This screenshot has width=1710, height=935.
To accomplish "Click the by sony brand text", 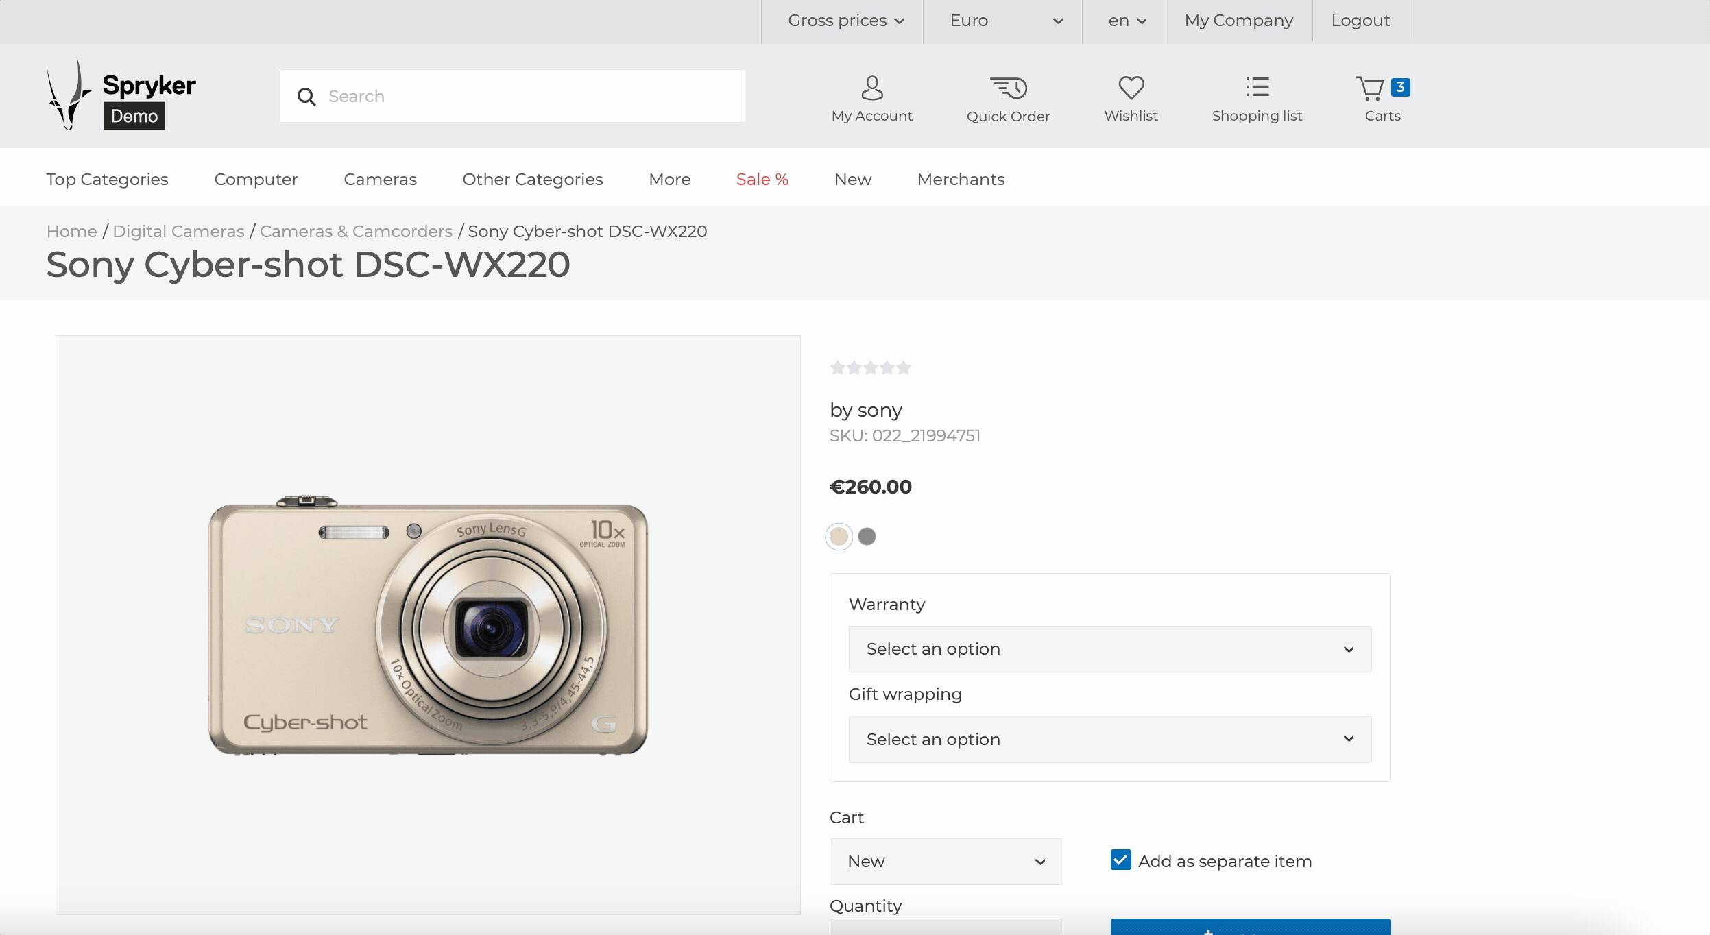I will pyautogui.click(x=865, y=410).
